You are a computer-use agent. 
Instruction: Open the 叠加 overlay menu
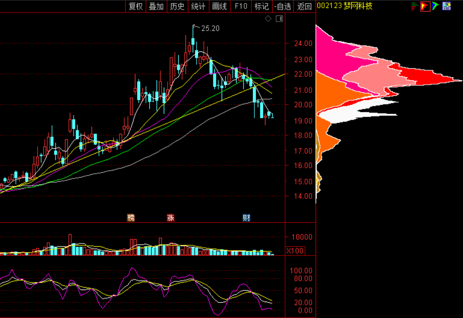pyautogui.click(x=156, y=6)
